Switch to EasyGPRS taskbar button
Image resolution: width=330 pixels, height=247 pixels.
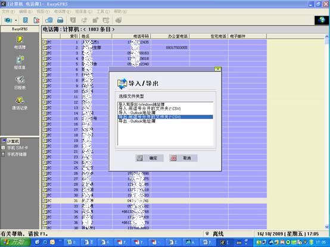click(225, 242)
